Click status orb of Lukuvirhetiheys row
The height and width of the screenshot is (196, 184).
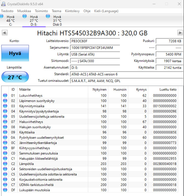[5, 96]
